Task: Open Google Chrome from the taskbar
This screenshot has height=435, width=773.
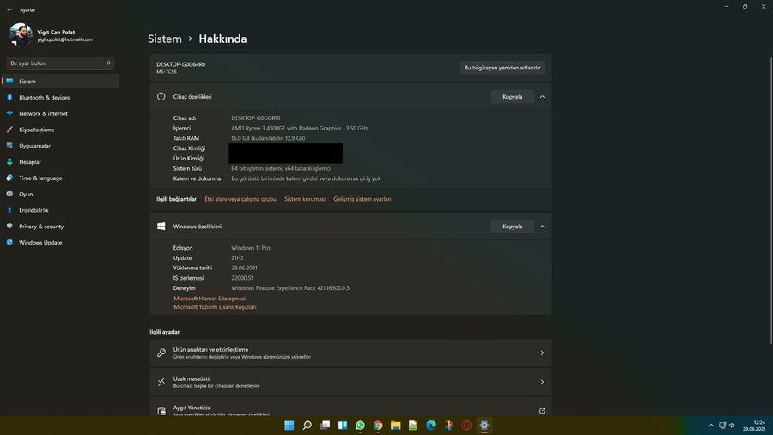Action: pos(378,426)
